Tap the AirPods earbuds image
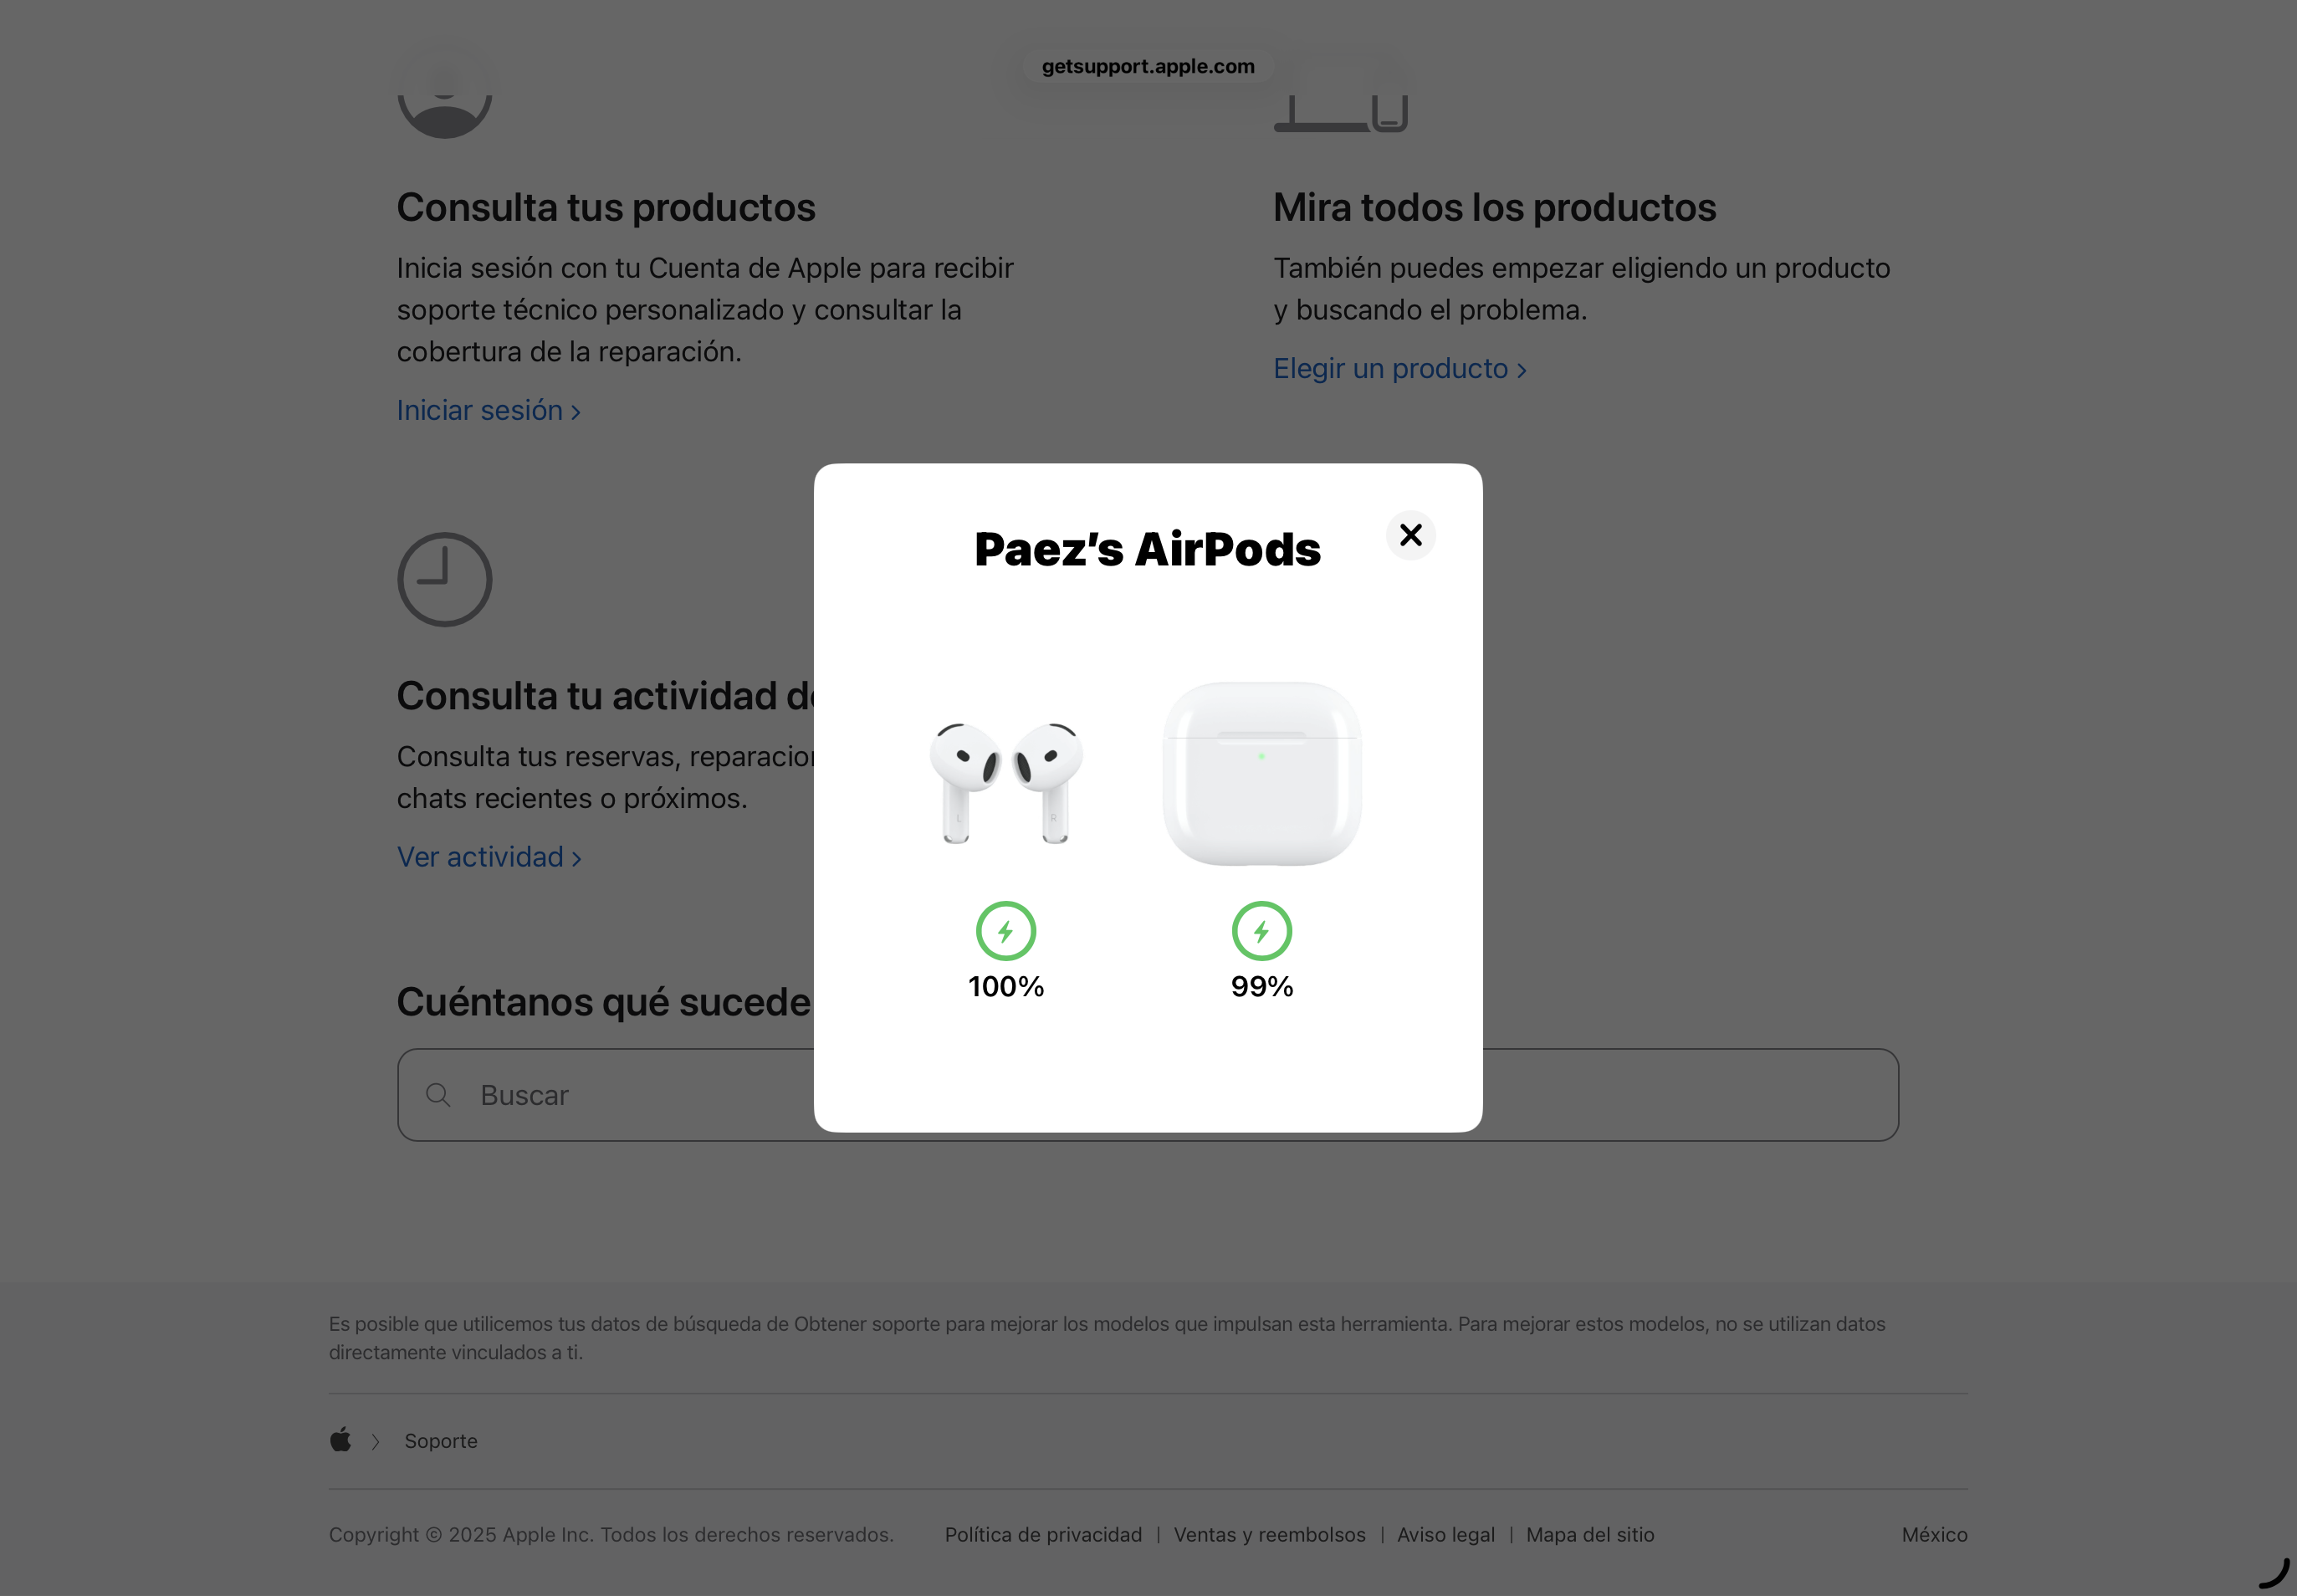Screen dimensions: 2297x1596 coord(1006,783)
